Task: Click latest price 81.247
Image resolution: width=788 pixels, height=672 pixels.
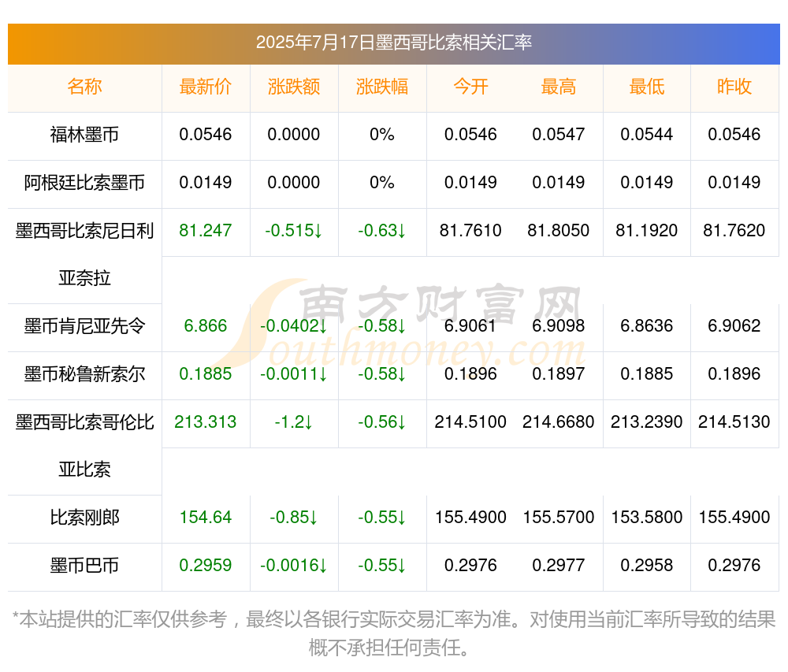Action: pyautogui.click(x=205, y=231)
